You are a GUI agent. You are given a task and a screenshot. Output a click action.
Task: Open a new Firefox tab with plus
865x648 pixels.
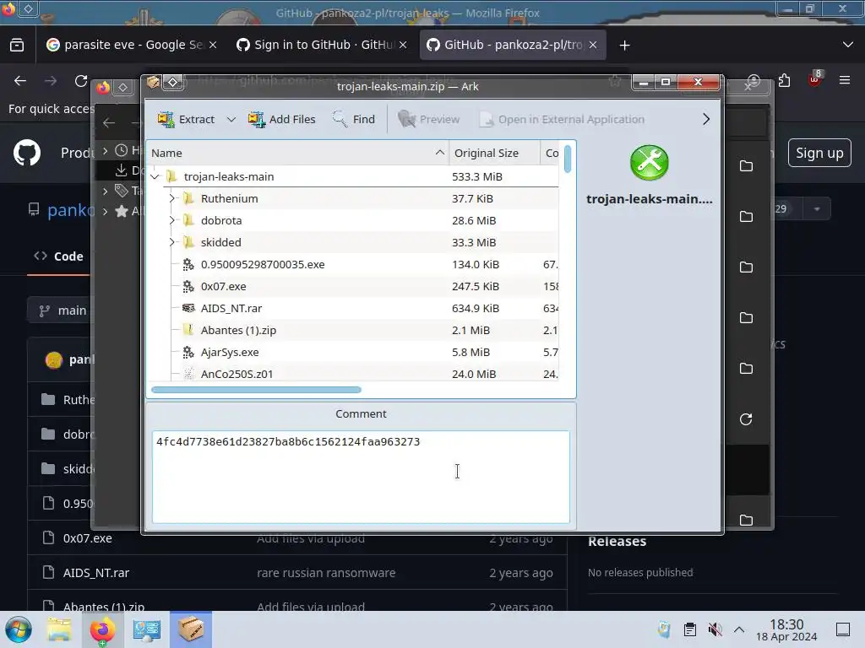[x=624, y=46]
